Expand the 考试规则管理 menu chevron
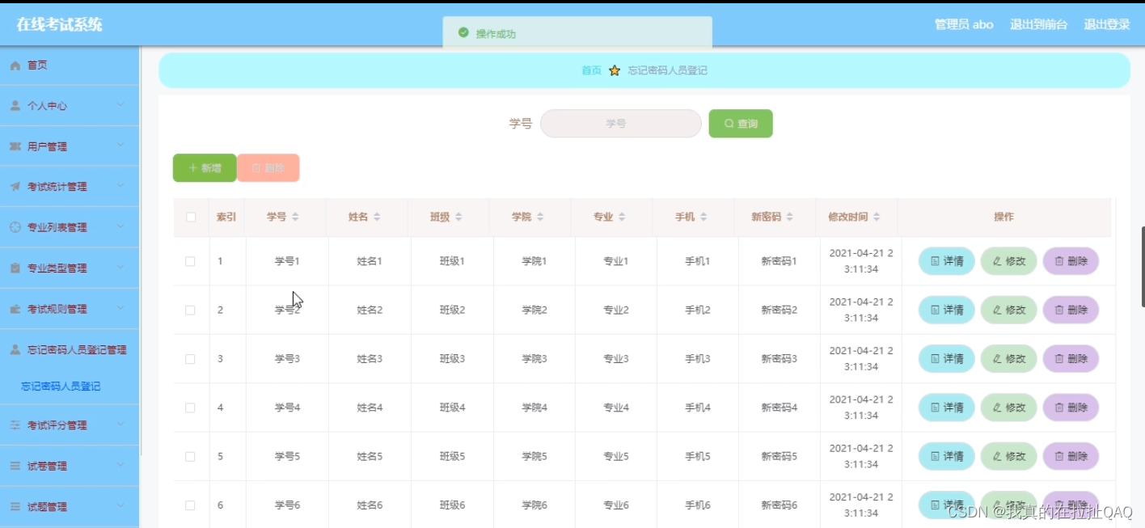Screen dimensions: 1145x528 point(120,308)
